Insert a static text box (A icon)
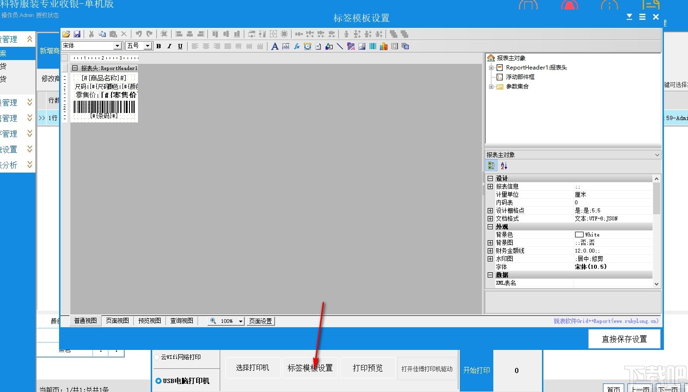 coord(275,46)
